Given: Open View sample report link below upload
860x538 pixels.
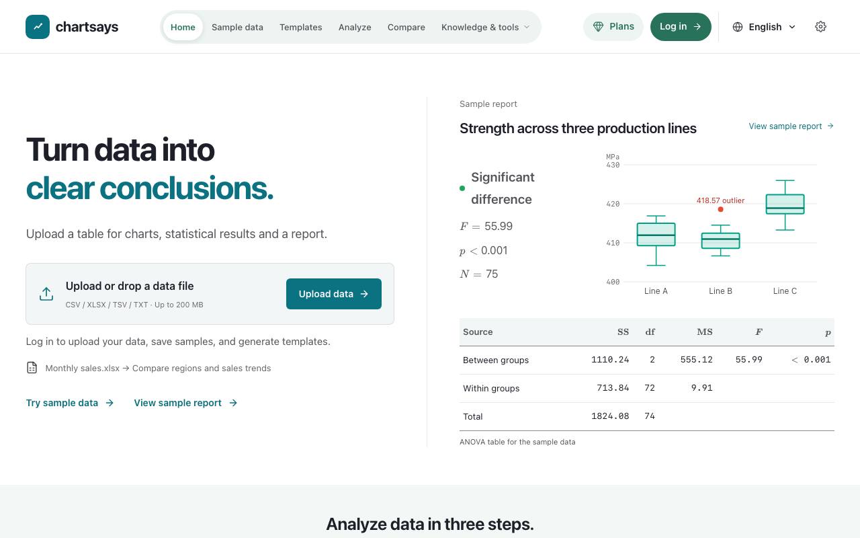Looking at the screenshot, I should pos(186,403).
